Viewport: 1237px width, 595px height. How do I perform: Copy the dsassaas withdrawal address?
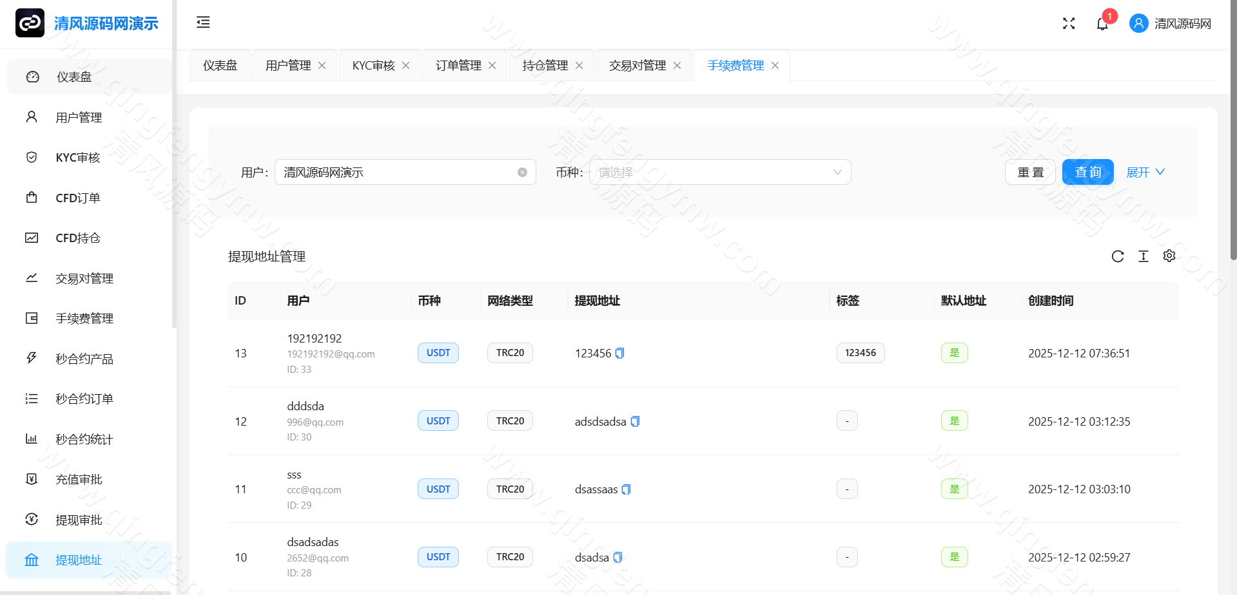coord(626,489)
